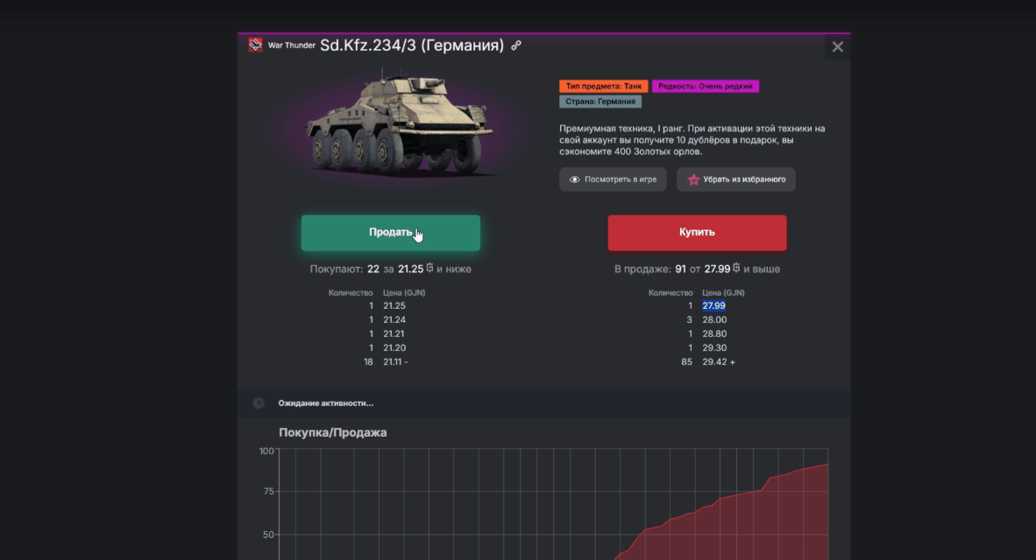Image resolution: width=1036 pixels, height=560 pixels.
Task: Click the star favorite icon
Action: click(693, 179)
